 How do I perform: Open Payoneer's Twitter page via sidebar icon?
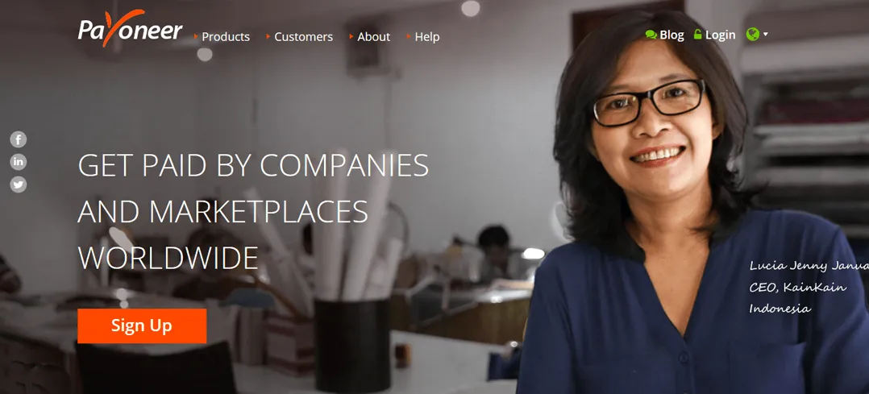[19, 184]
